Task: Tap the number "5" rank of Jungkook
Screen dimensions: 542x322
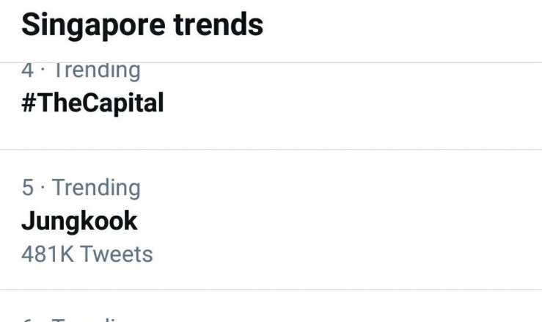Action: tap(28, 188)
